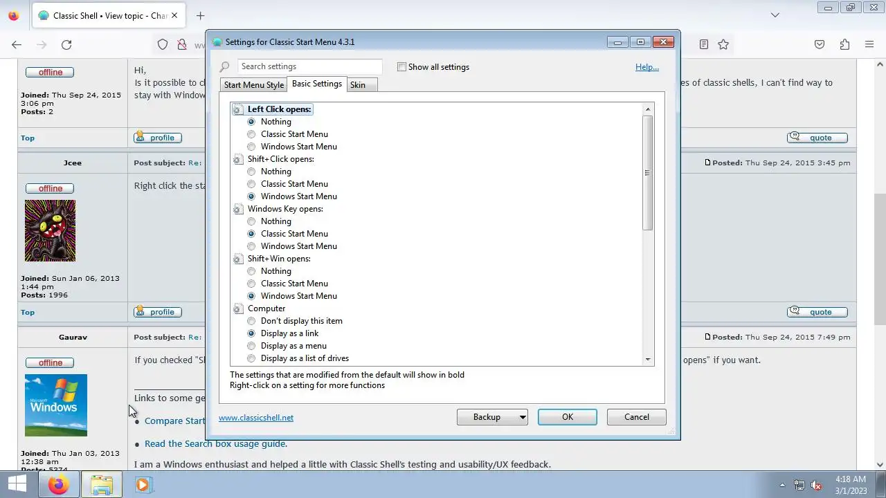Click the gear icon beside Shift+Win opens
This screenshot has width=886, height=498.
(237, 259)
